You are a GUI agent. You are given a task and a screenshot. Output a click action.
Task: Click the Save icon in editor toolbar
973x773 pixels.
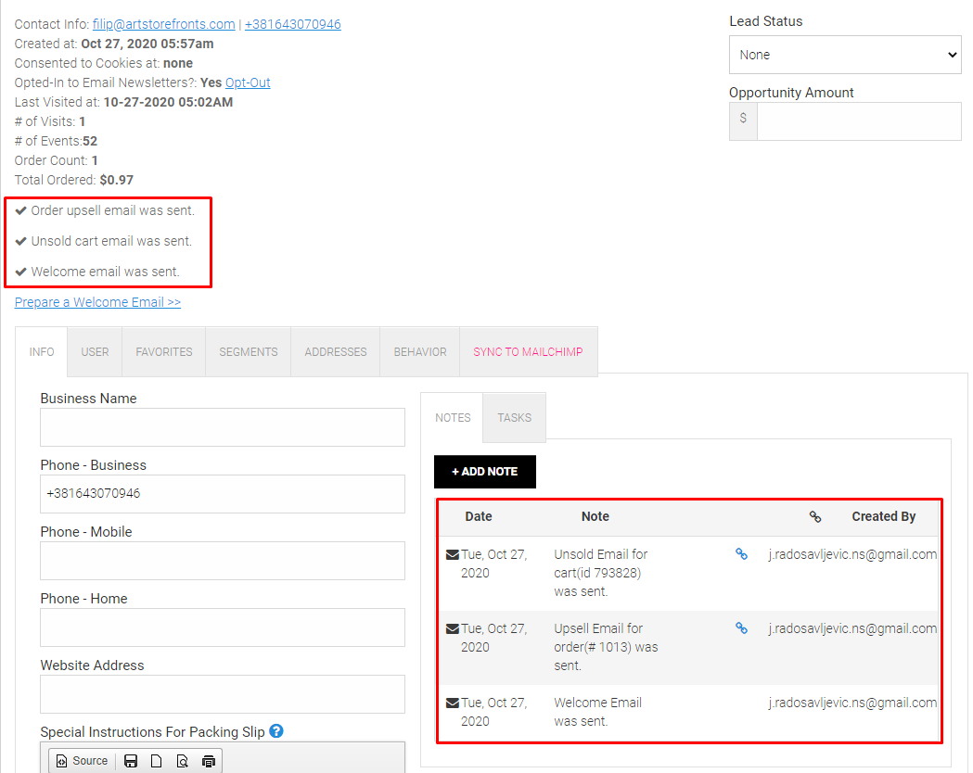click(131, 761)
